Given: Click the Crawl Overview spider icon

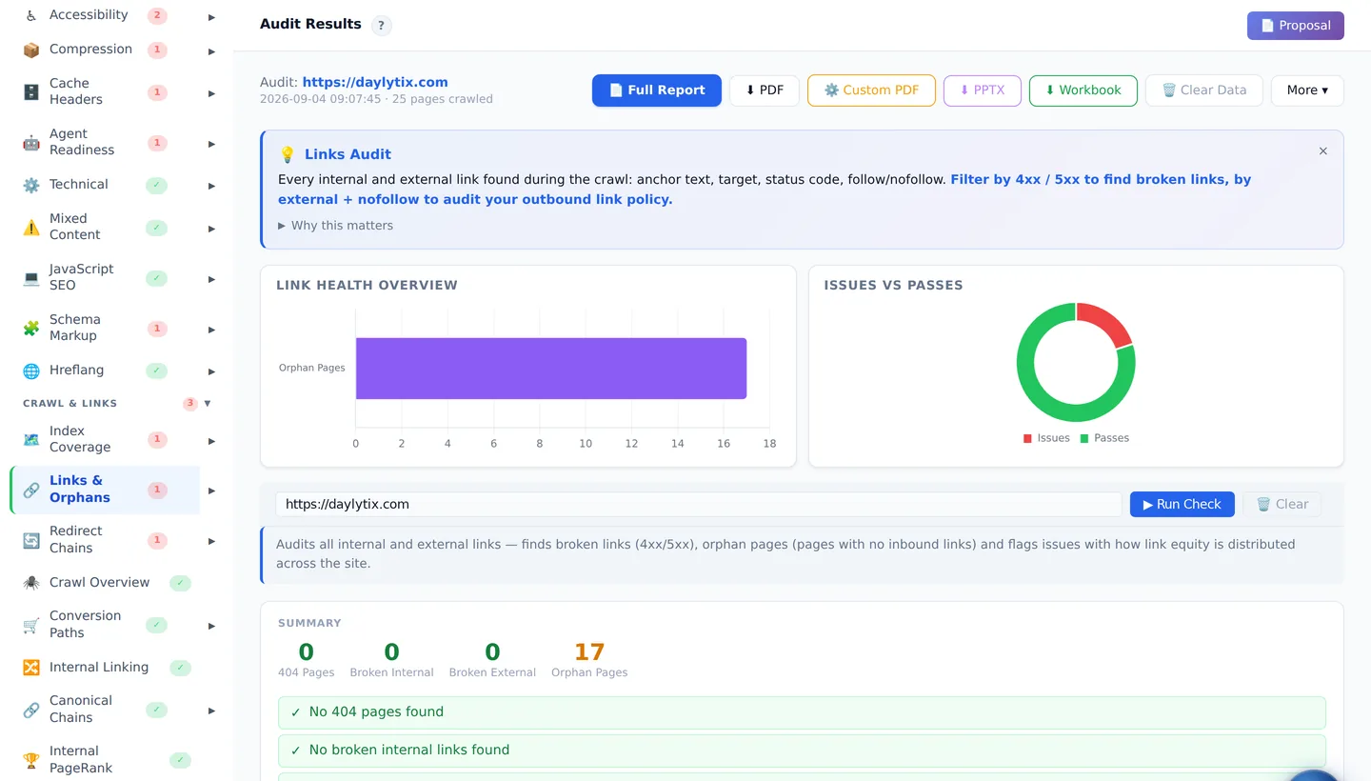Looking at the screenshot, I should point(31,583).
